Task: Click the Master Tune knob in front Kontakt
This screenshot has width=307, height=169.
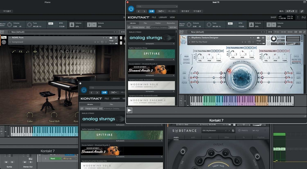Action: click(209, 25)
